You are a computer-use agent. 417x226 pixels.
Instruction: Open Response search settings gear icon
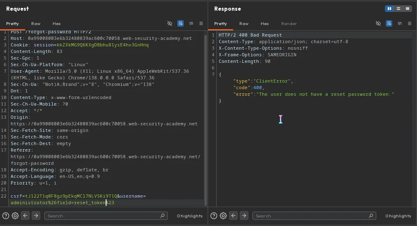[223, 216]
